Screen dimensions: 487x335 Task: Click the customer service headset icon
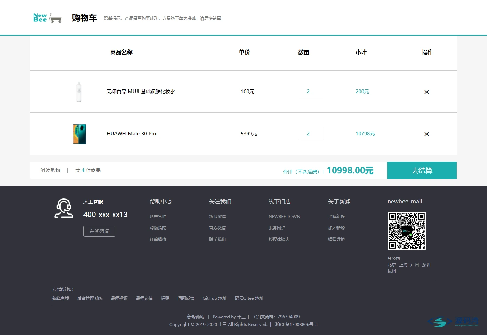click(64, 208)
